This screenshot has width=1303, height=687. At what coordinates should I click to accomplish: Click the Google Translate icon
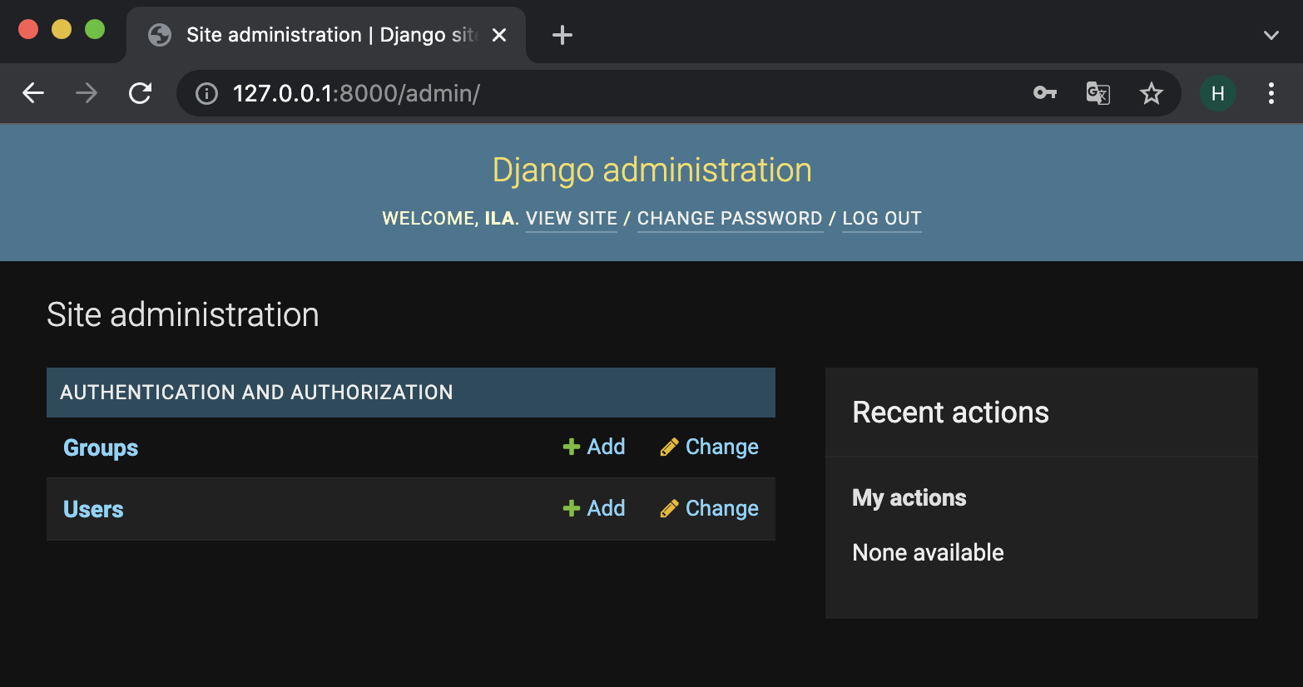click(x=1098, y=93)
